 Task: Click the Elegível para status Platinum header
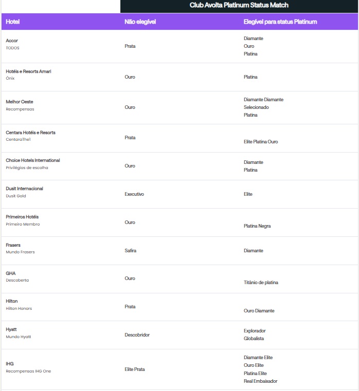coord(280,22)
